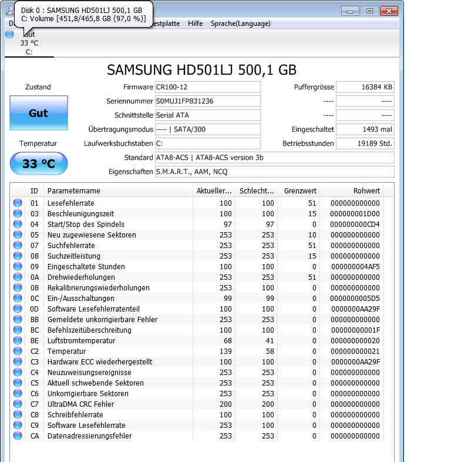Screen dimensions: 451x462
Task: Open the Hilfe menu
Action: (x=195, y=24)
